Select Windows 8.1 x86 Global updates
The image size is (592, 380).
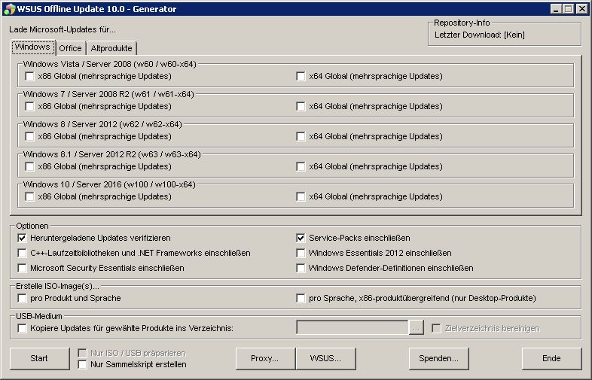click(x=30, y=166)
